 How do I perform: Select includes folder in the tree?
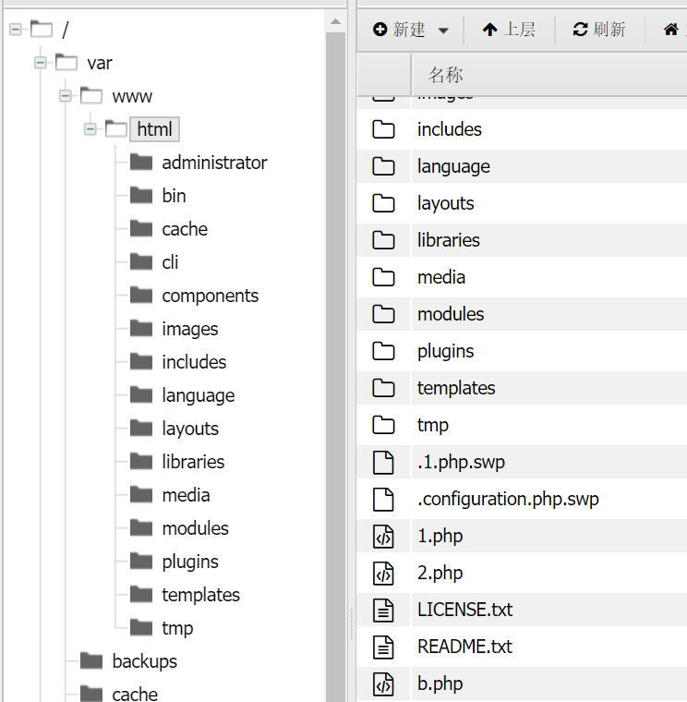tap(194, 362)
